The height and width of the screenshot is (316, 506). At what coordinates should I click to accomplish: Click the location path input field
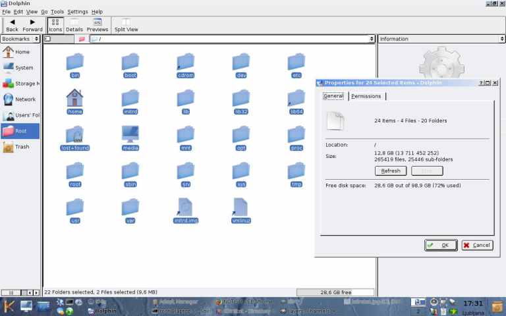click(231, 39)
